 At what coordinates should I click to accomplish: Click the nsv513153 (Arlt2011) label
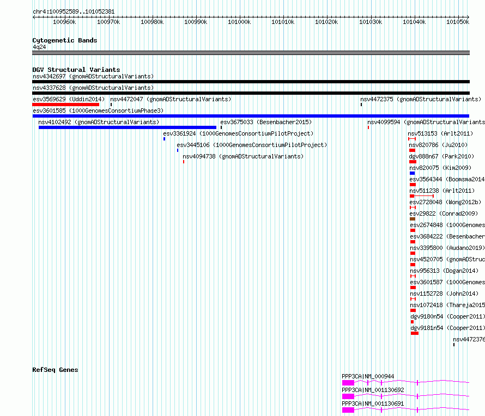tap(440, 133)
